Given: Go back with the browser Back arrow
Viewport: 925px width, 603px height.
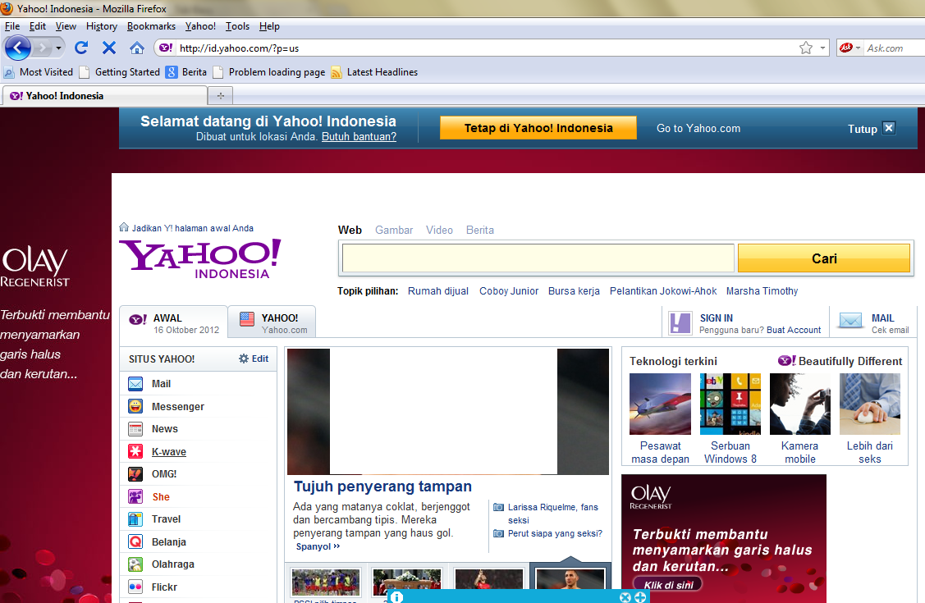Looking at the screenshot, I should click(x=18, y=48).
